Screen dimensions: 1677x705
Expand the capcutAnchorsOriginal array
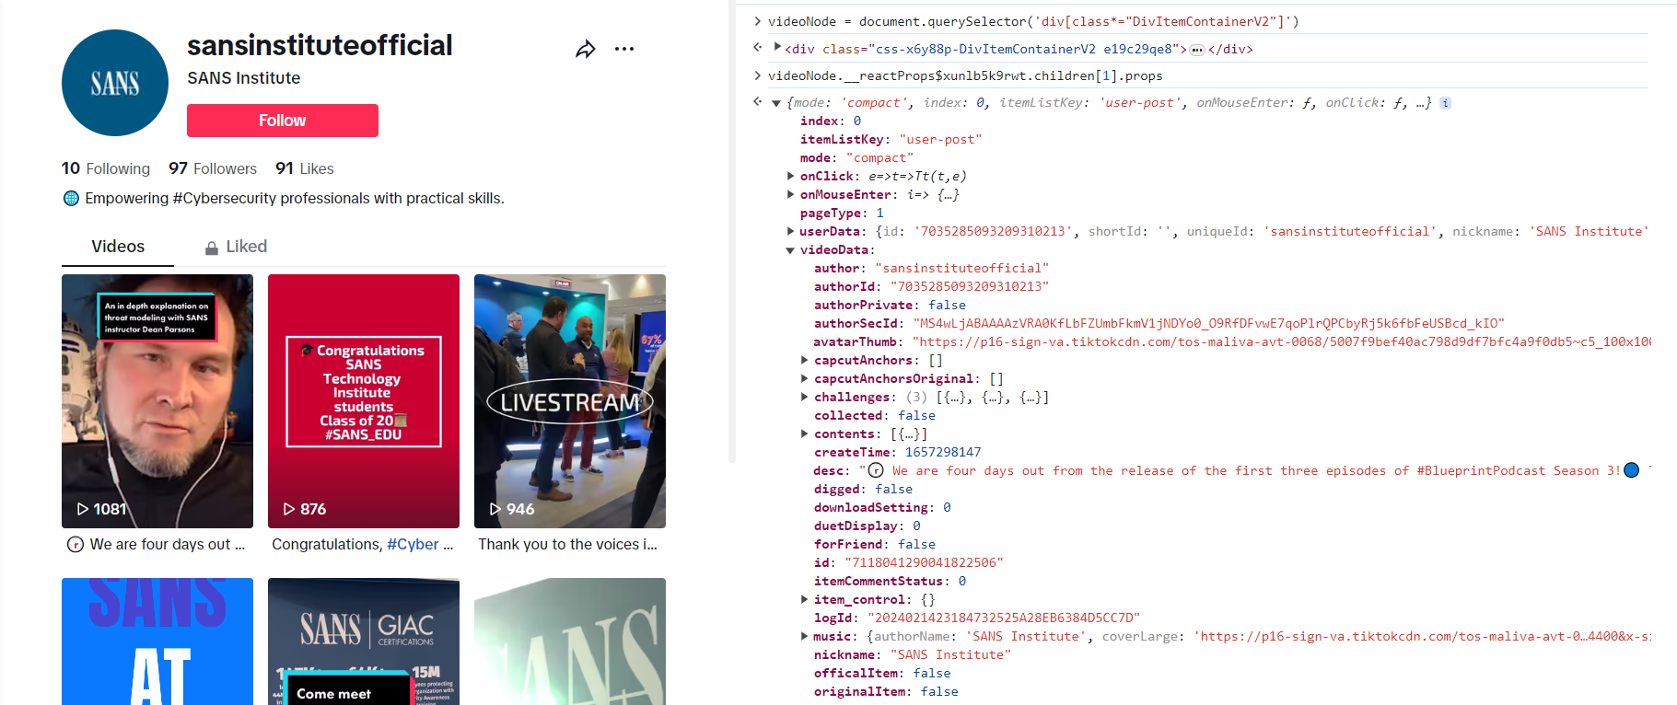pyautogui.click(x=804, y=378)
